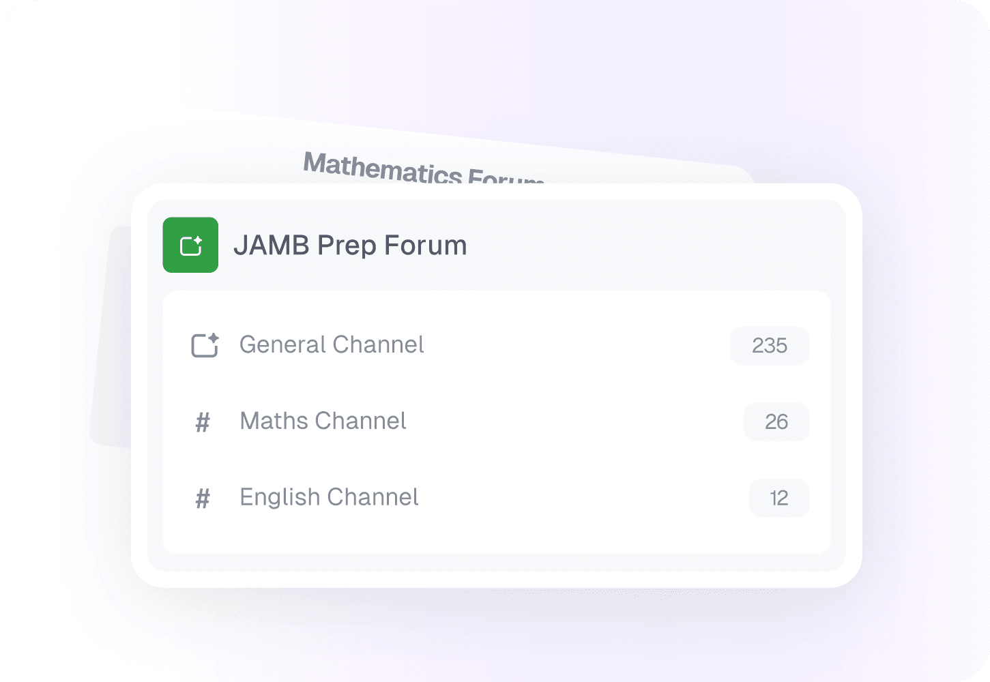Bring the Mathematics Forum title forward

point(422,169)
